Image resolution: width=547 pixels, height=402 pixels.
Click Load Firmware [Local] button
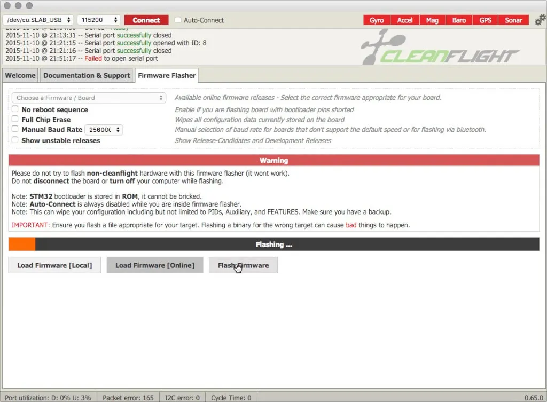pos(54,265)
